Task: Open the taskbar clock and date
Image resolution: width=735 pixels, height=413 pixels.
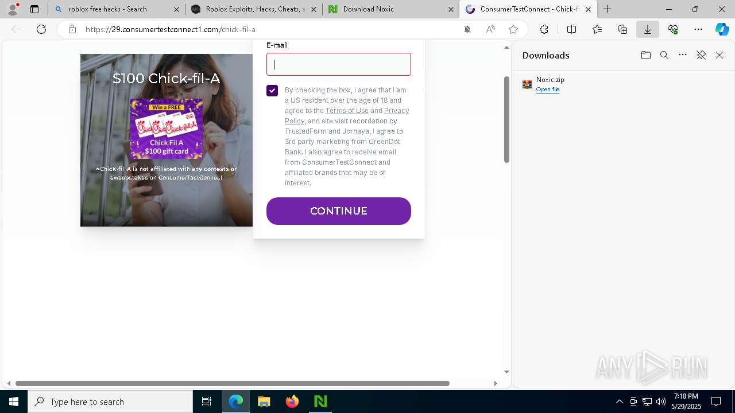Action: 686,402
